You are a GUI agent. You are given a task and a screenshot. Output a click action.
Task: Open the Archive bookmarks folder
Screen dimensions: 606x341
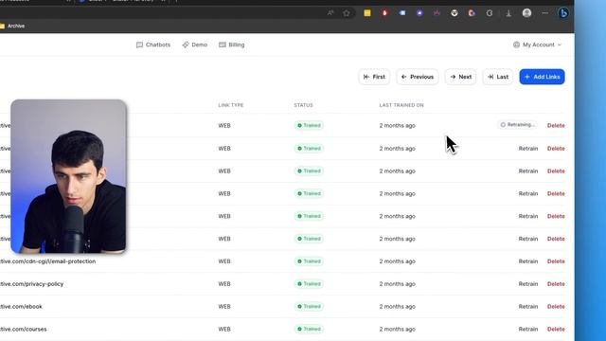coord(12,26)
